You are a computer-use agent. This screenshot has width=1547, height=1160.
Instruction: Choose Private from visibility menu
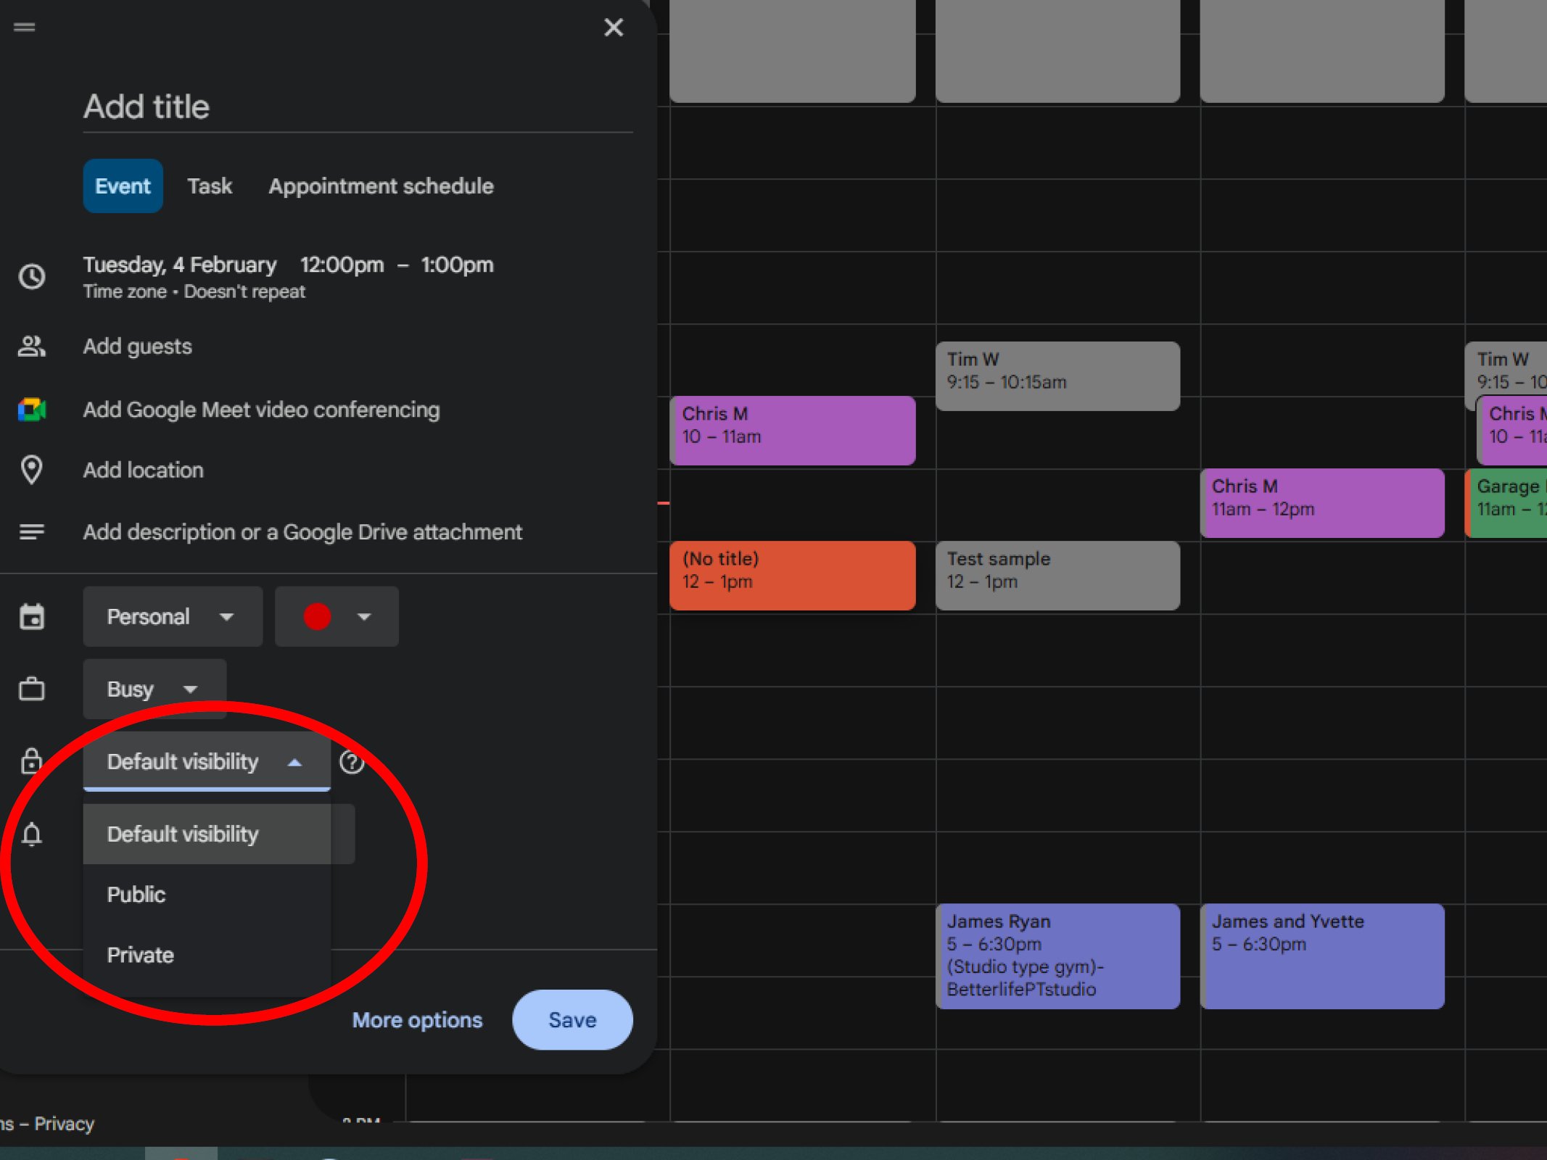(140, 955)
